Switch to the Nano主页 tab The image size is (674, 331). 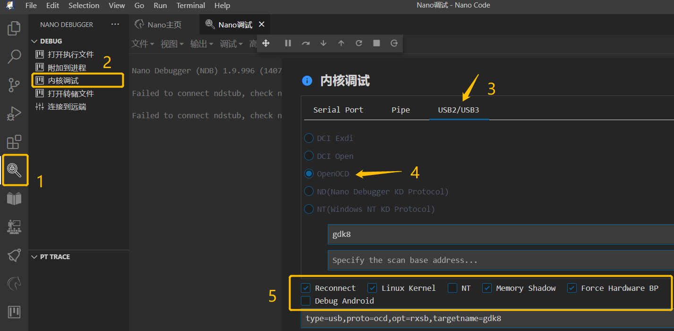164,25
